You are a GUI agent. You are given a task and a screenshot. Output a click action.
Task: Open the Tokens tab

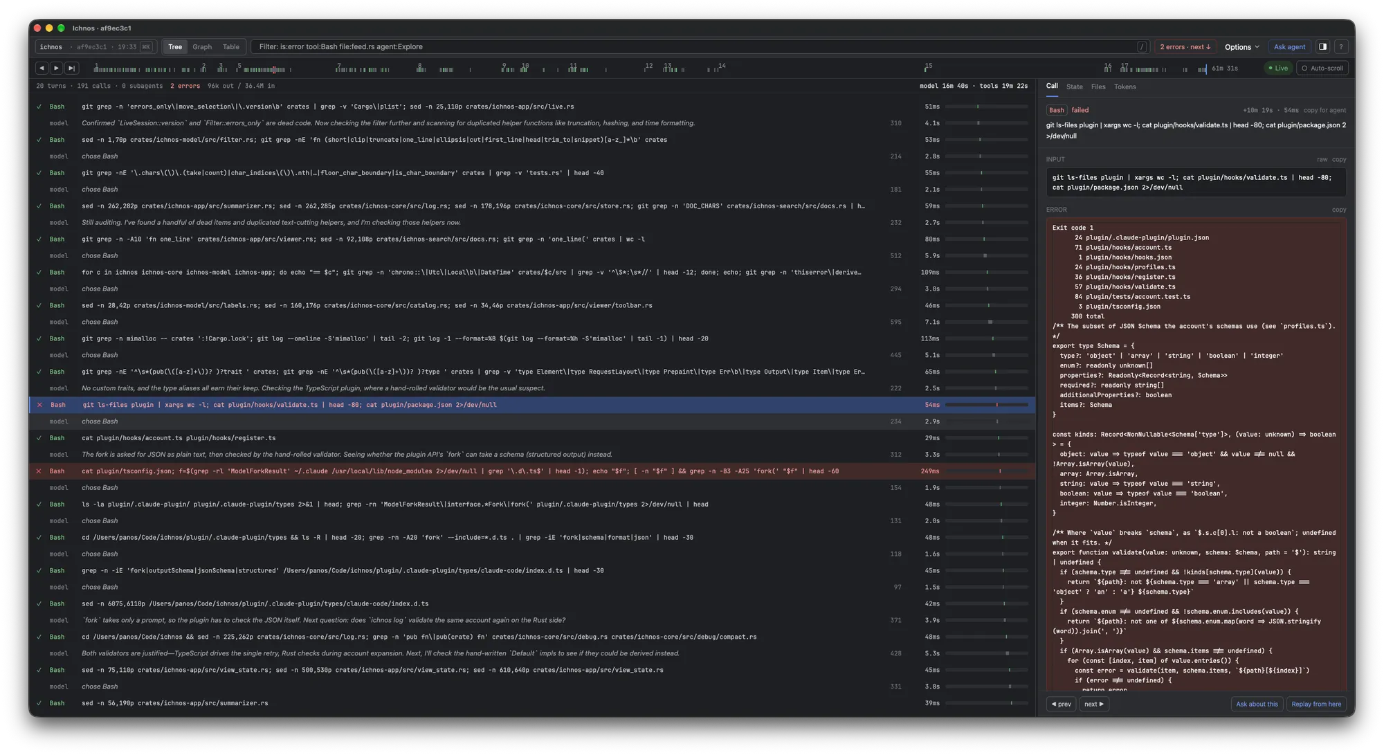coord(1124,87)
